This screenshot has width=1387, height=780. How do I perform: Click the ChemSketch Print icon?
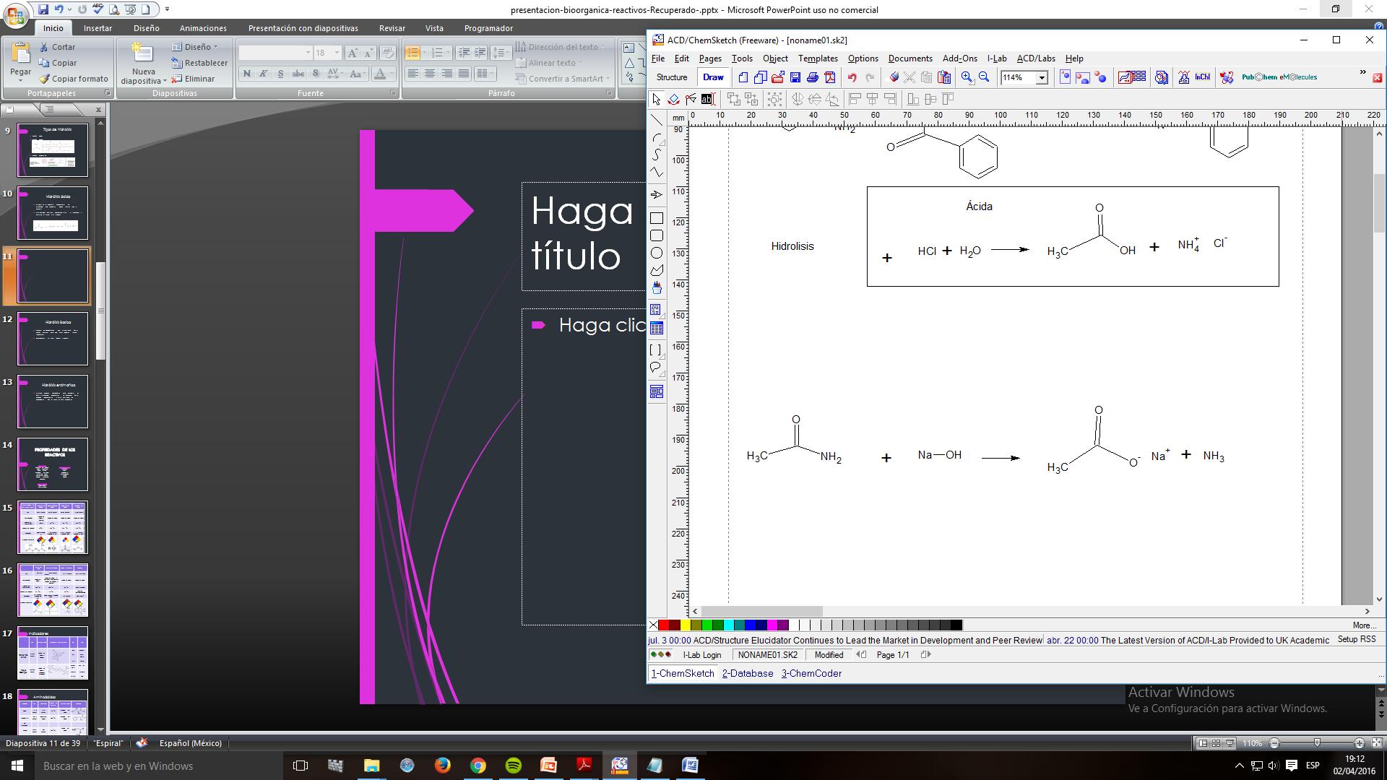point(812,77)
